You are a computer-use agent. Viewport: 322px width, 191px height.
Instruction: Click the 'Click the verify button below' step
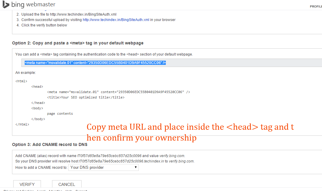(x=44, y=25)
